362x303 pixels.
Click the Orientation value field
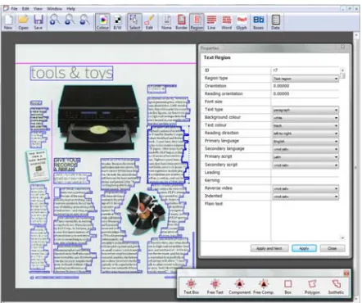tap(305, 86)
